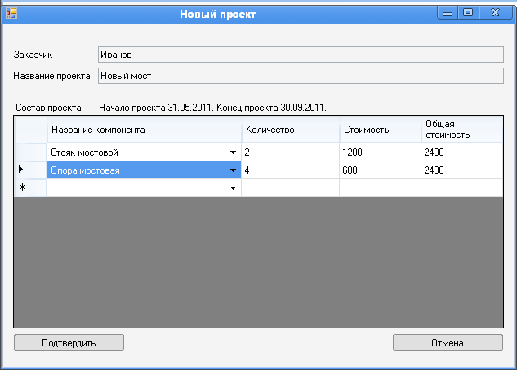
Task: Click the Заказчик field containing Иванов
Action: tap(301, 55)
